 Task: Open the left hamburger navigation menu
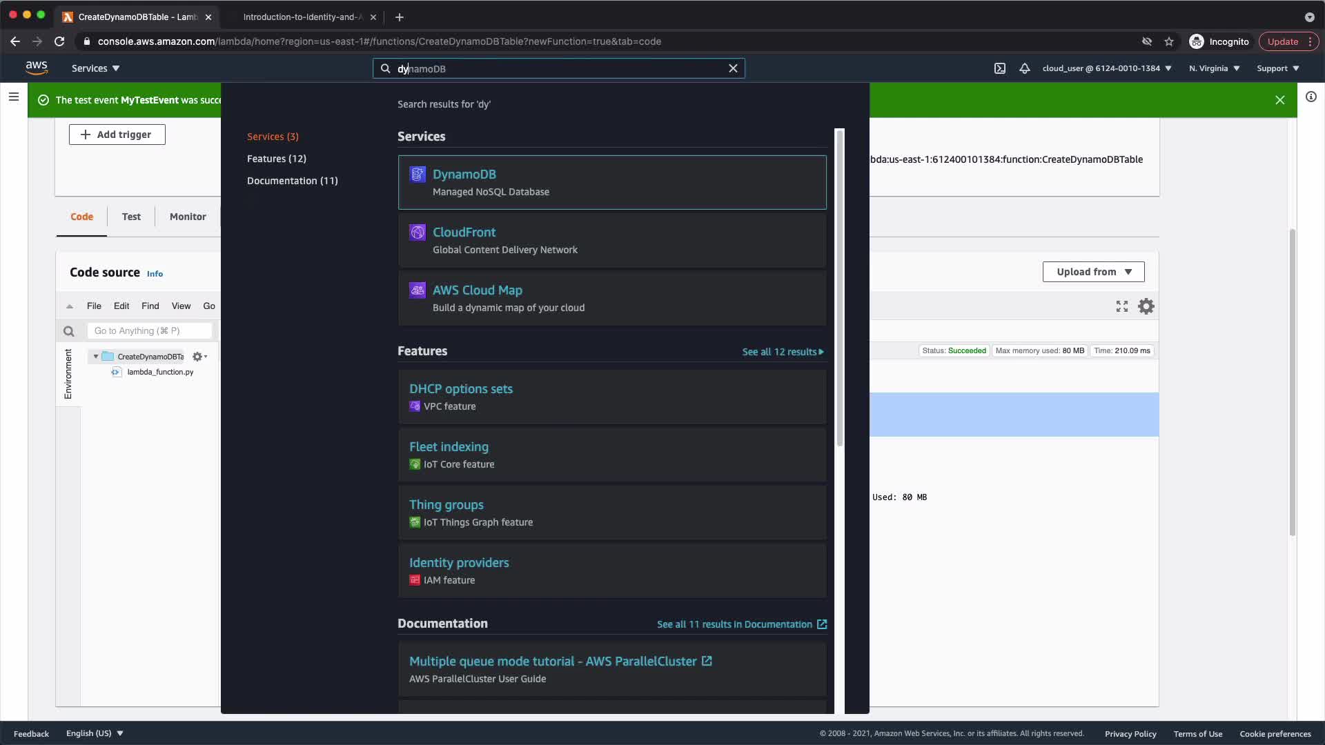tap(13, 97)
